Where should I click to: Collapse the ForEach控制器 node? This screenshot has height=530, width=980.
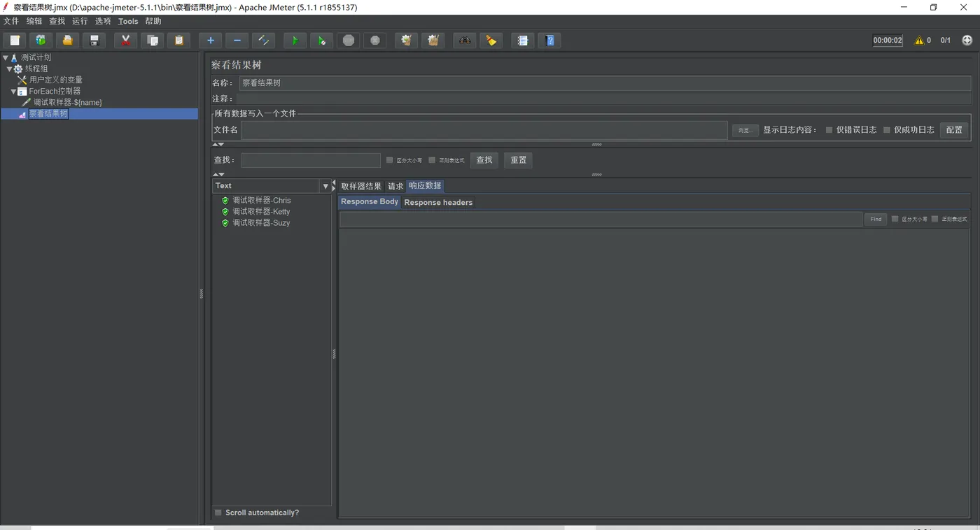click(x=13, y=92)
